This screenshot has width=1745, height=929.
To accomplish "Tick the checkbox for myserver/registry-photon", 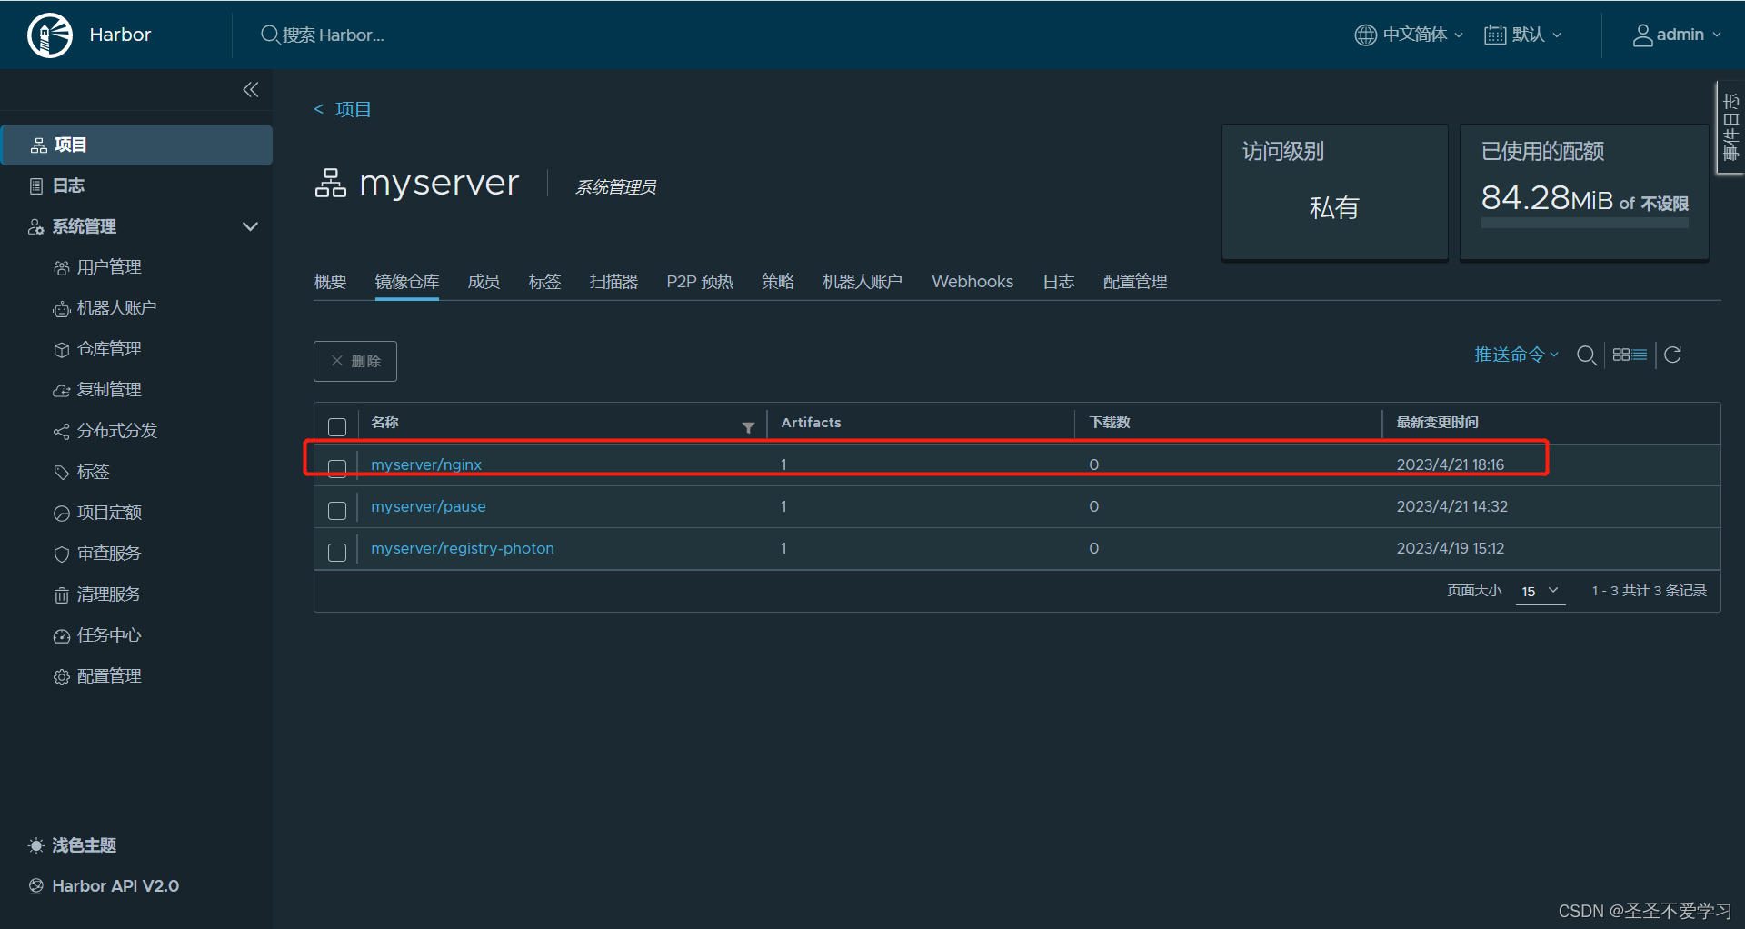I will [x=337, y=553].
